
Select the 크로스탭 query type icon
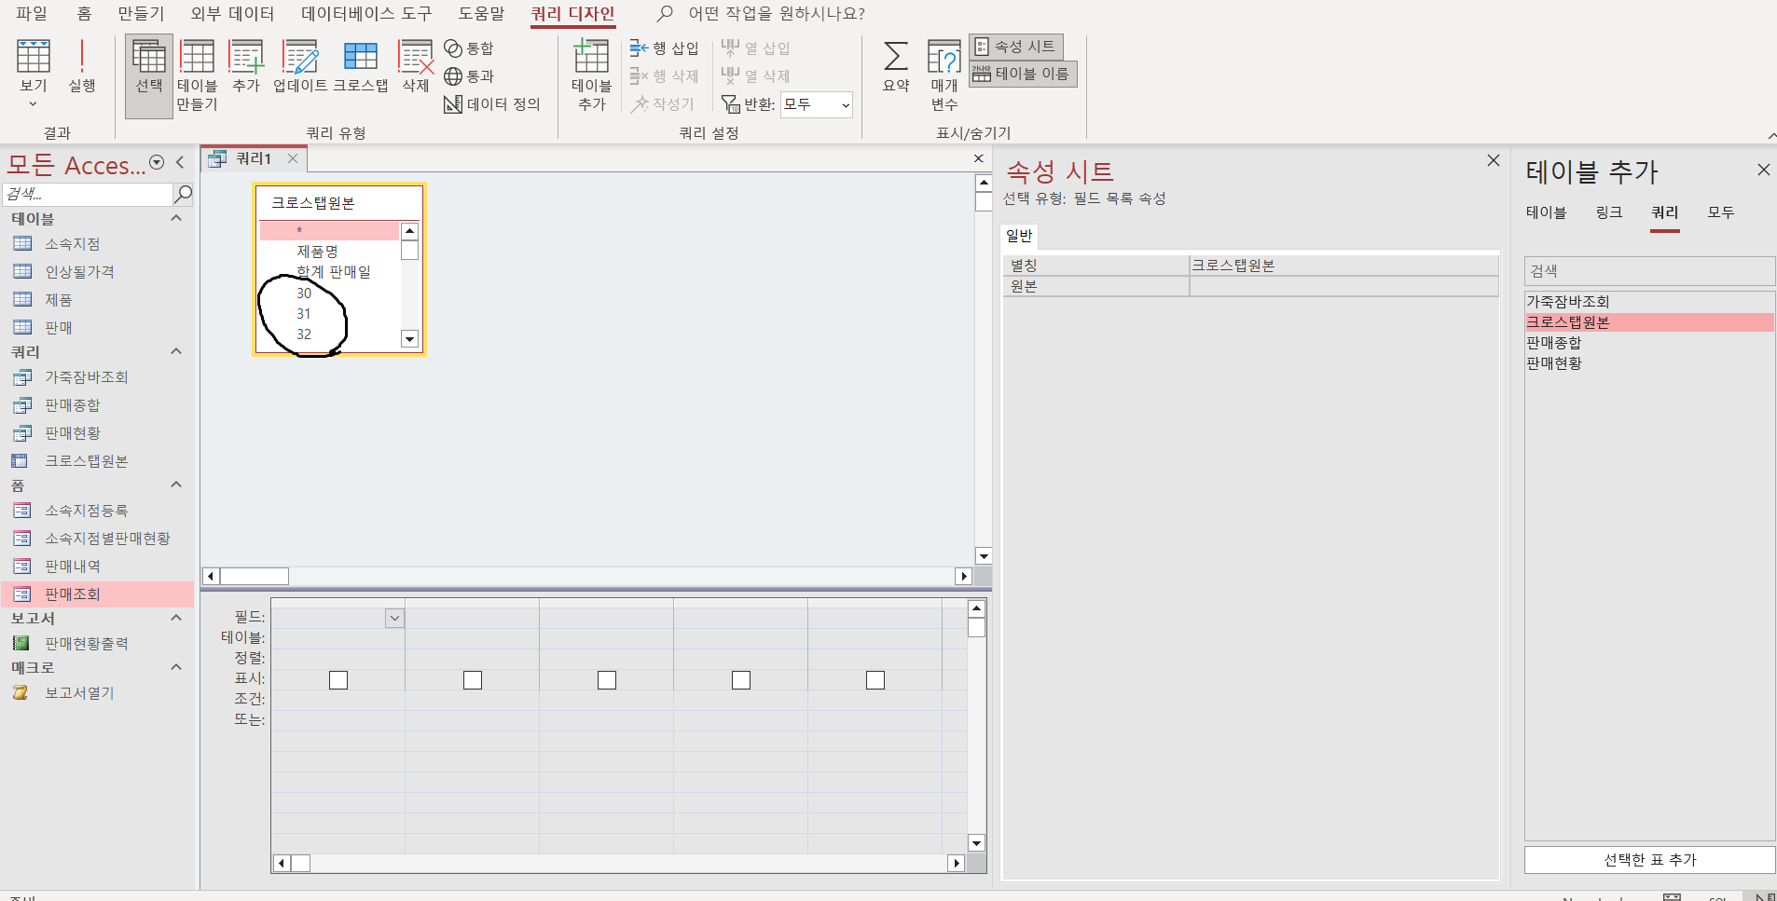tap(360, 65)
